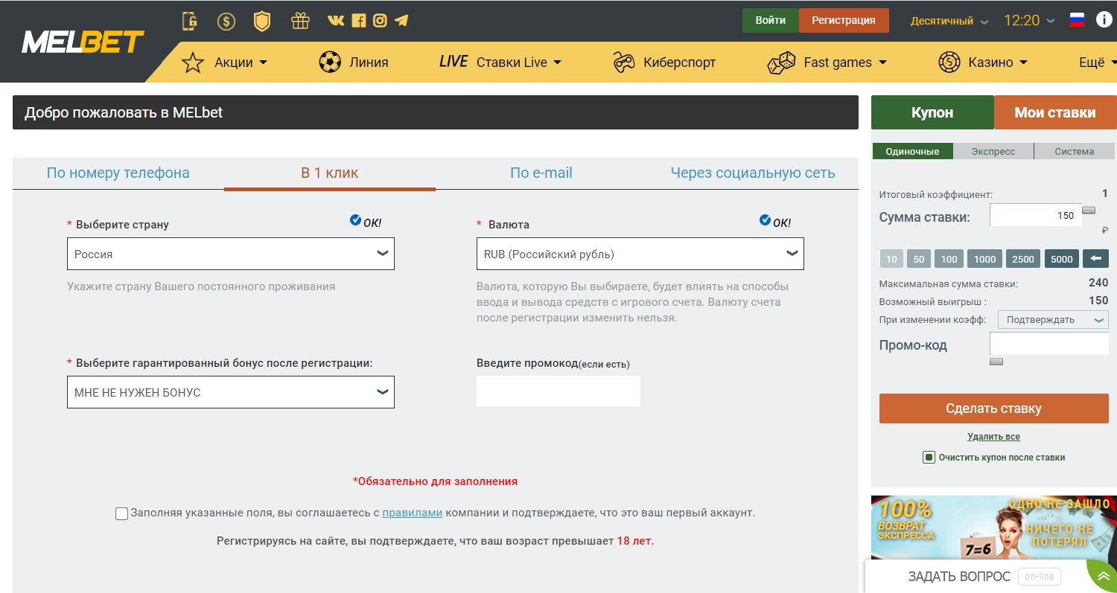Screen dimensions: 1117x593
Task: Click the star icon beside Акции
Action: coord(193,62)
